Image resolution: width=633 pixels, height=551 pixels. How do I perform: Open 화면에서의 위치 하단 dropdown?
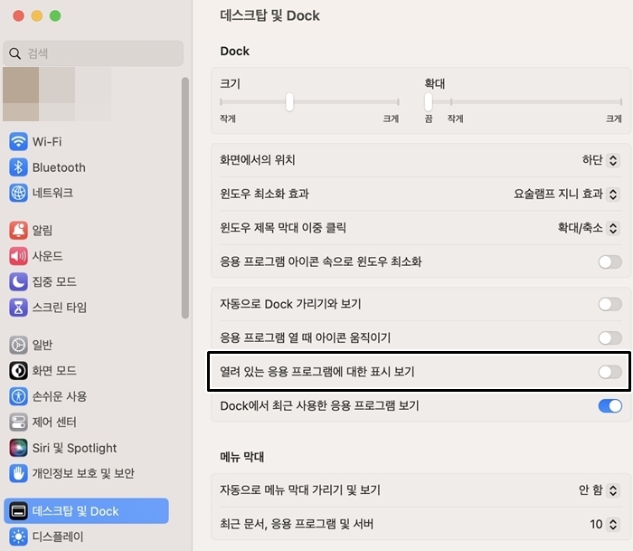pos(613,160)
